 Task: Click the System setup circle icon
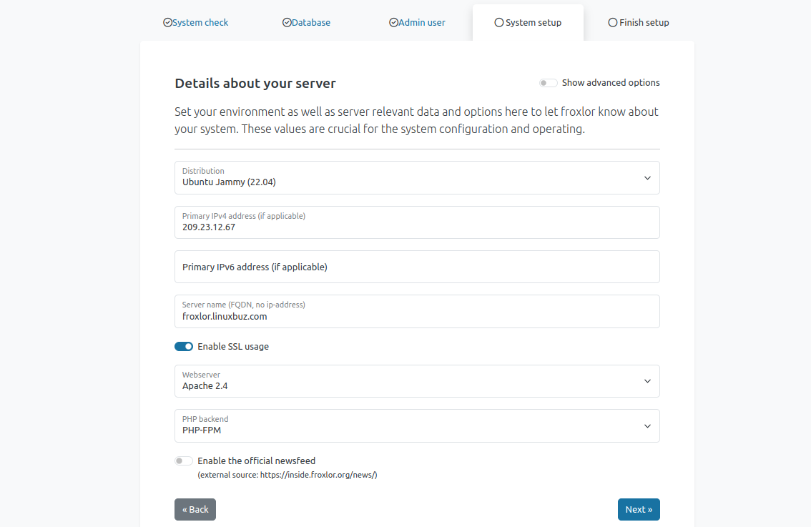click(498, 23)
